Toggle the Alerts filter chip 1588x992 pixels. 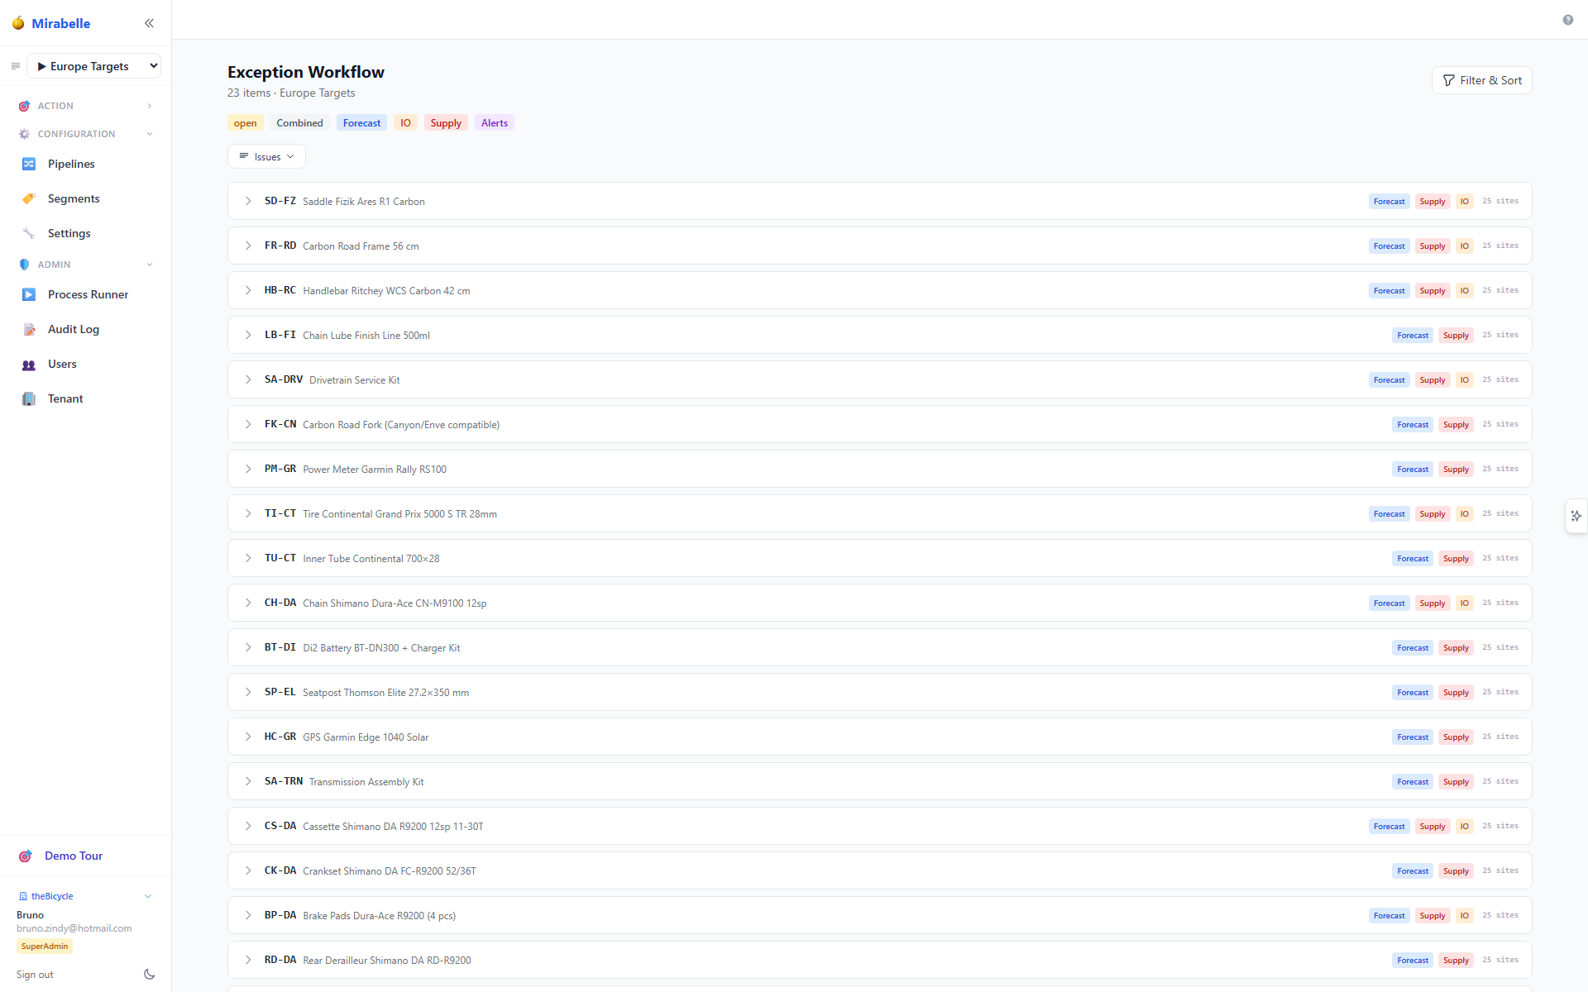pyautogui.click(x=495, y=123)
